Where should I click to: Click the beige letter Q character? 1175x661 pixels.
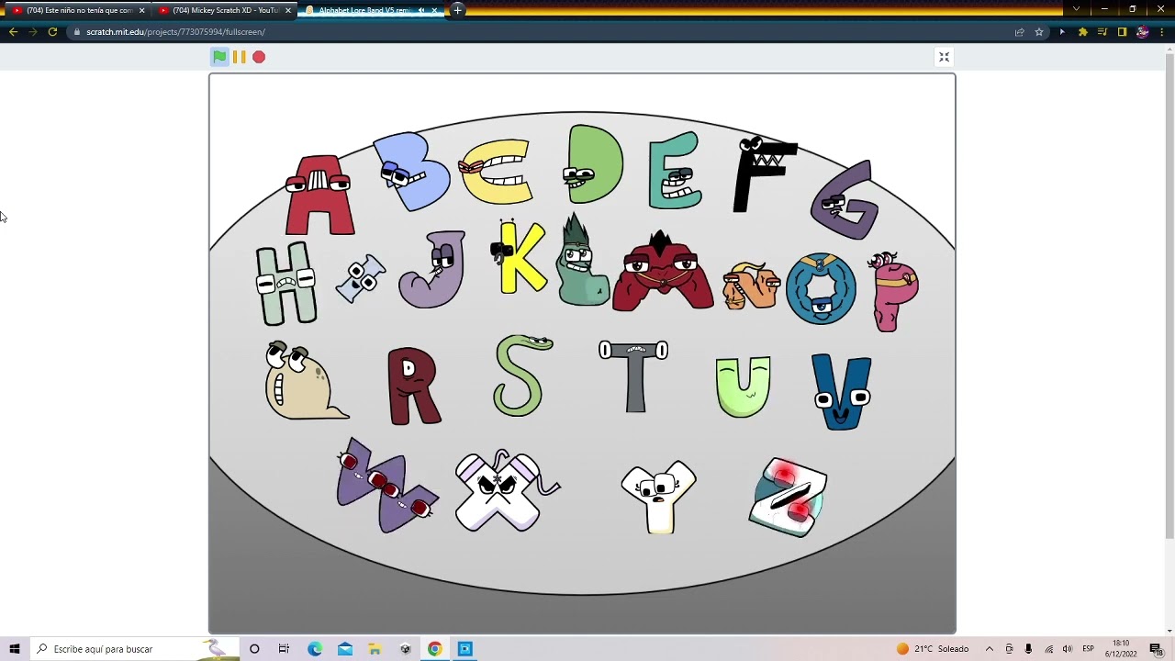pos(306,381)
